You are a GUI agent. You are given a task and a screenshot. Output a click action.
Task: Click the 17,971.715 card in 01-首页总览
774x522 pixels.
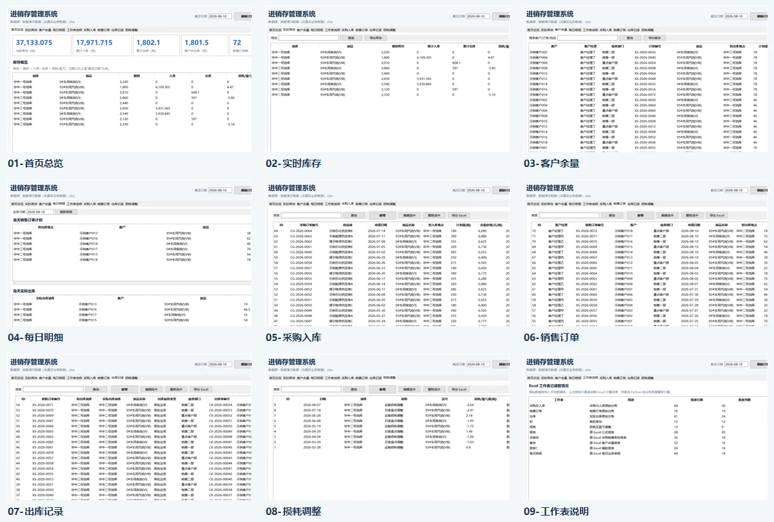pos(101,44)
